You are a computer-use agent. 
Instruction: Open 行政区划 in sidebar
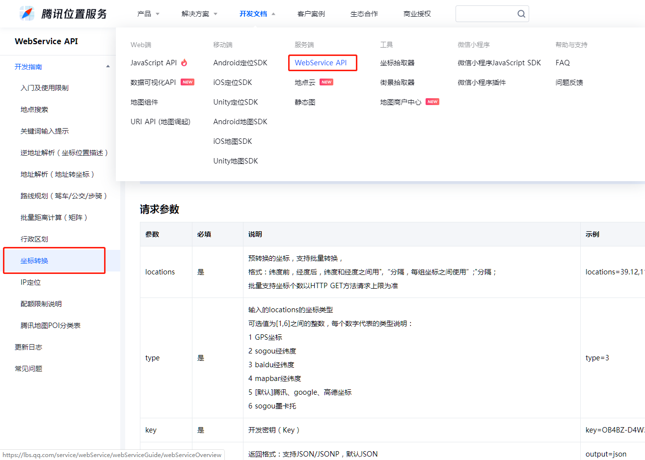pyautogui.click(x=34, y=239)
